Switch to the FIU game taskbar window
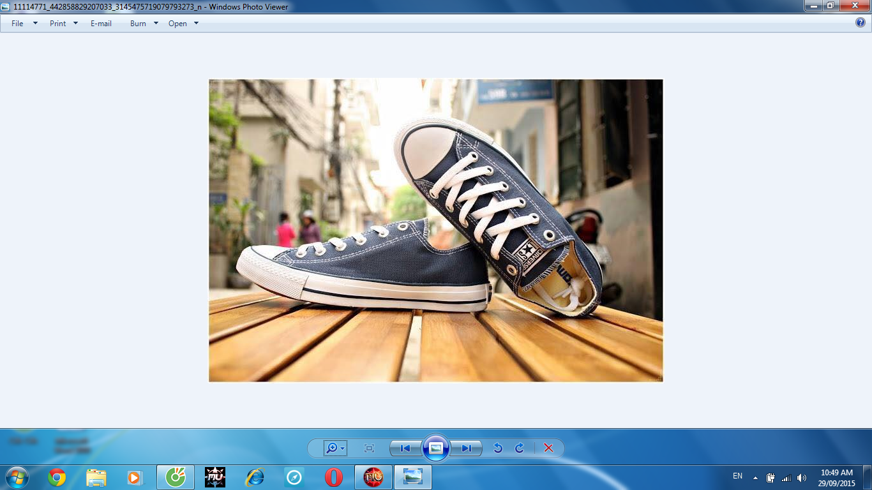The image size is (872, 490). tap(373, 477)
